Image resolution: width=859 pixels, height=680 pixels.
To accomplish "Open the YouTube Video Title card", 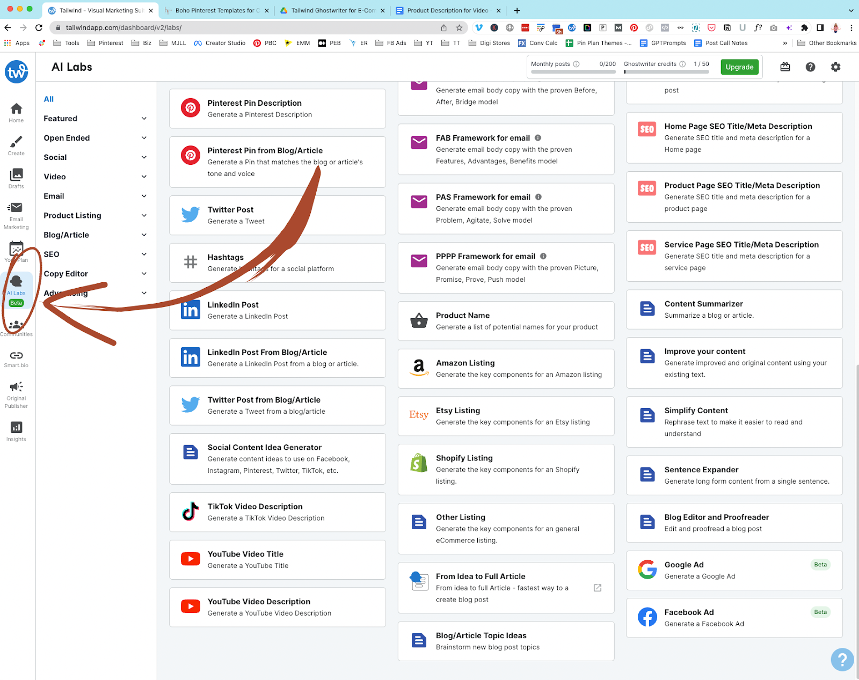I will pyautogui.click(x=278, y=560).
